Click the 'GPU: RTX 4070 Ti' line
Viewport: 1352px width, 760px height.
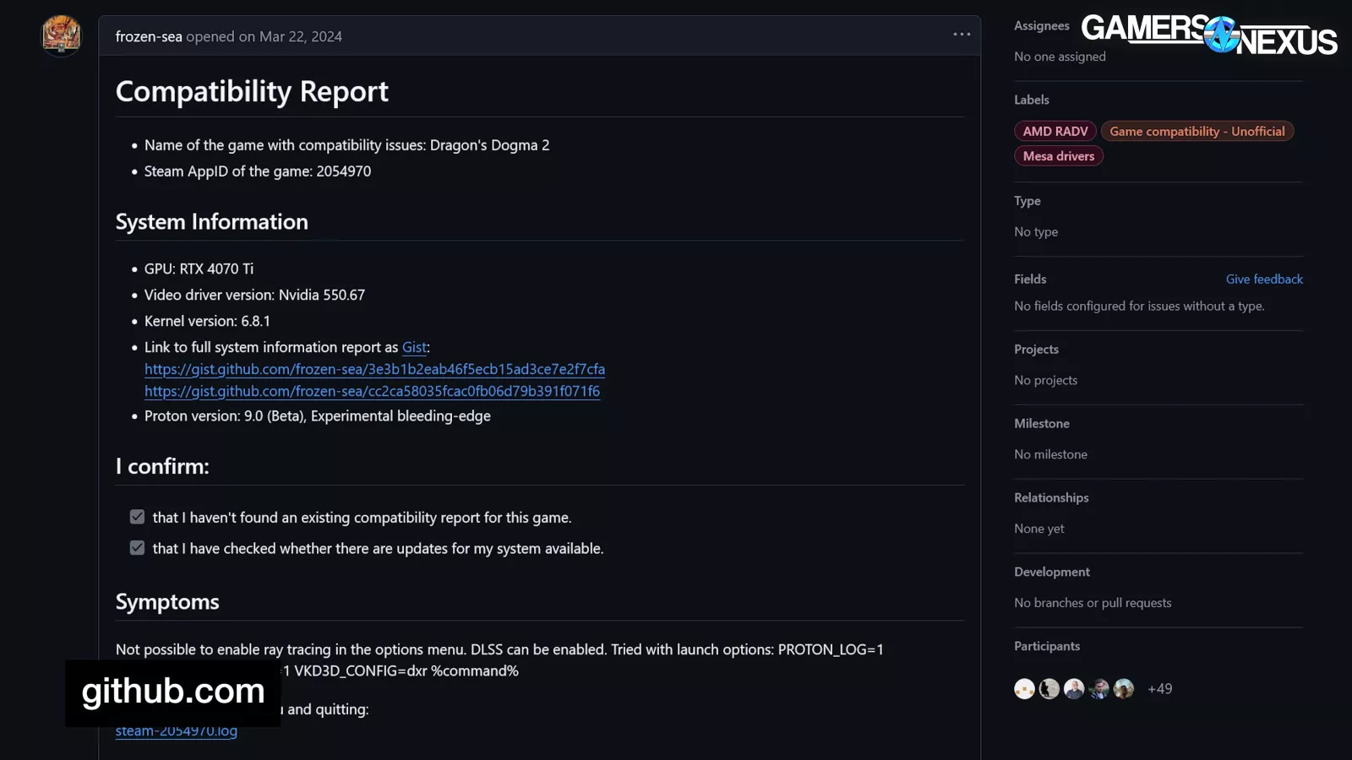[199, 269]
